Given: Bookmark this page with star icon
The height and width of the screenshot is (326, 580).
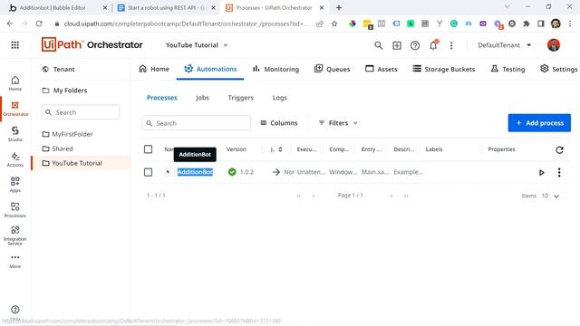Looking at the screenshot, I should [x=334, y=24].
